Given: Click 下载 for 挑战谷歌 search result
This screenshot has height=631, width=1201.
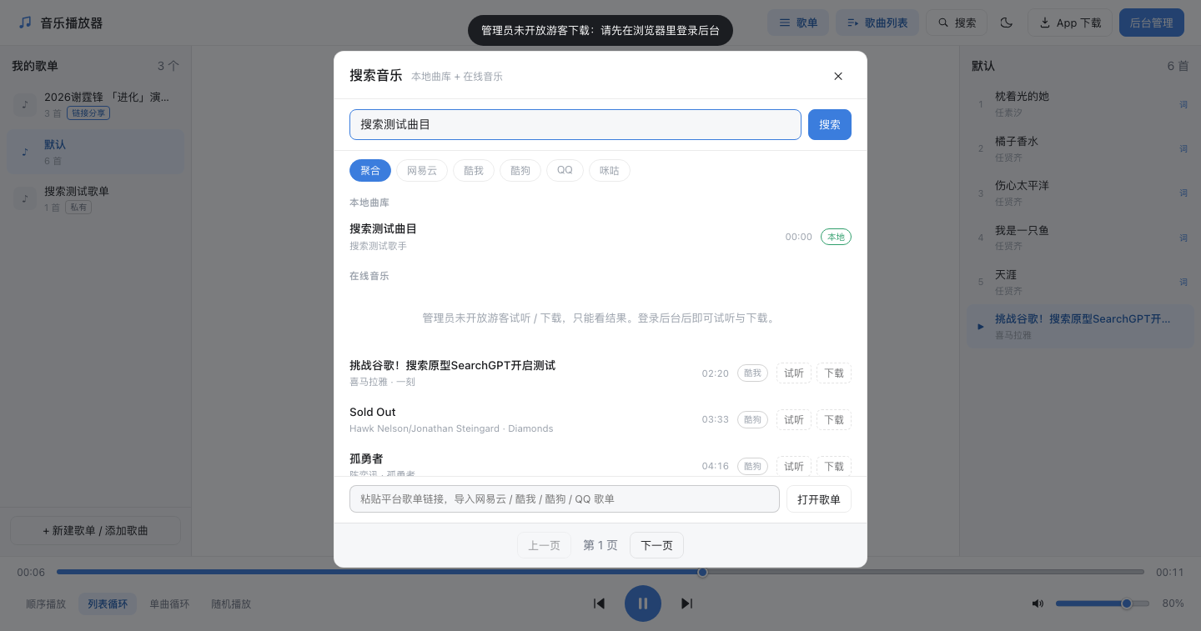Looking at the screenshot, I should click(834, 373).
